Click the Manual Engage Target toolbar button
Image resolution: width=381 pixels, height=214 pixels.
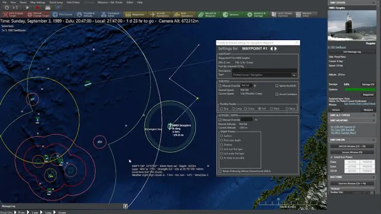[x=38, y=14]
